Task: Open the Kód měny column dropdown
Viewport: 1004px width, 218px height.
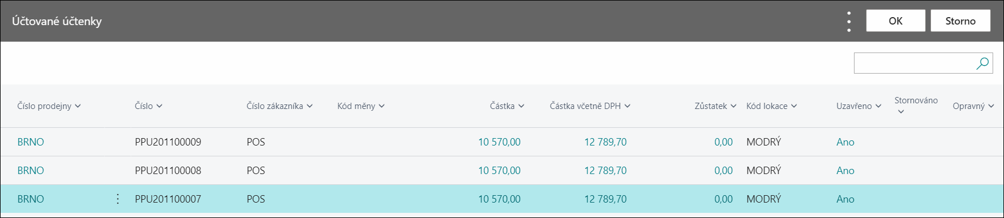Action: tap(382, 106)
